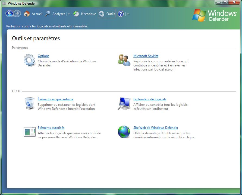Open the Éléments en quarantaine link
The height and width of the screenshot is (195, 242).
[x=55, y=99]
